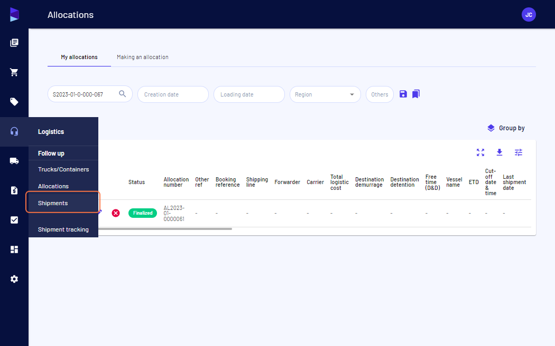Open the invoice dollar sidebar icon
This screenshot has height=346, width=555.
14,190
